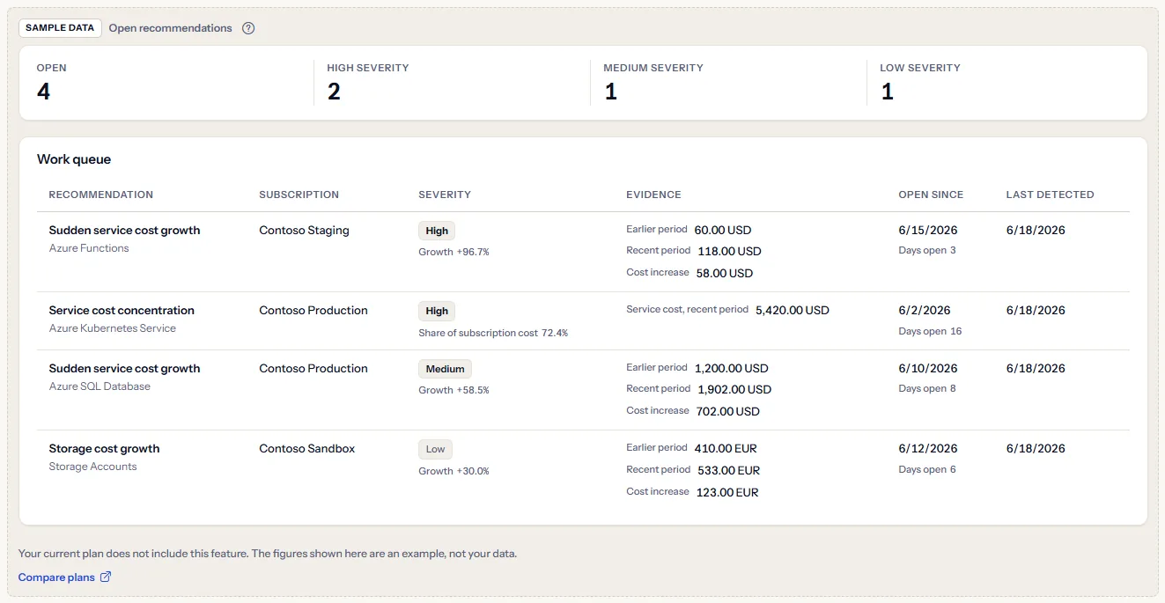
Task: Click the HIGH SEVERITY count of 2
Action: coord(334,92)
